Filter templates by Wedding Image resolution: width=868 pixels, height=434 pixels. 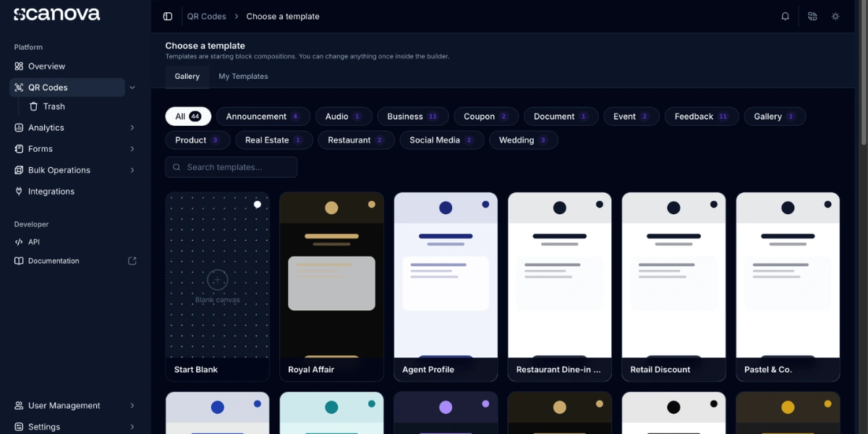(524, 140)
